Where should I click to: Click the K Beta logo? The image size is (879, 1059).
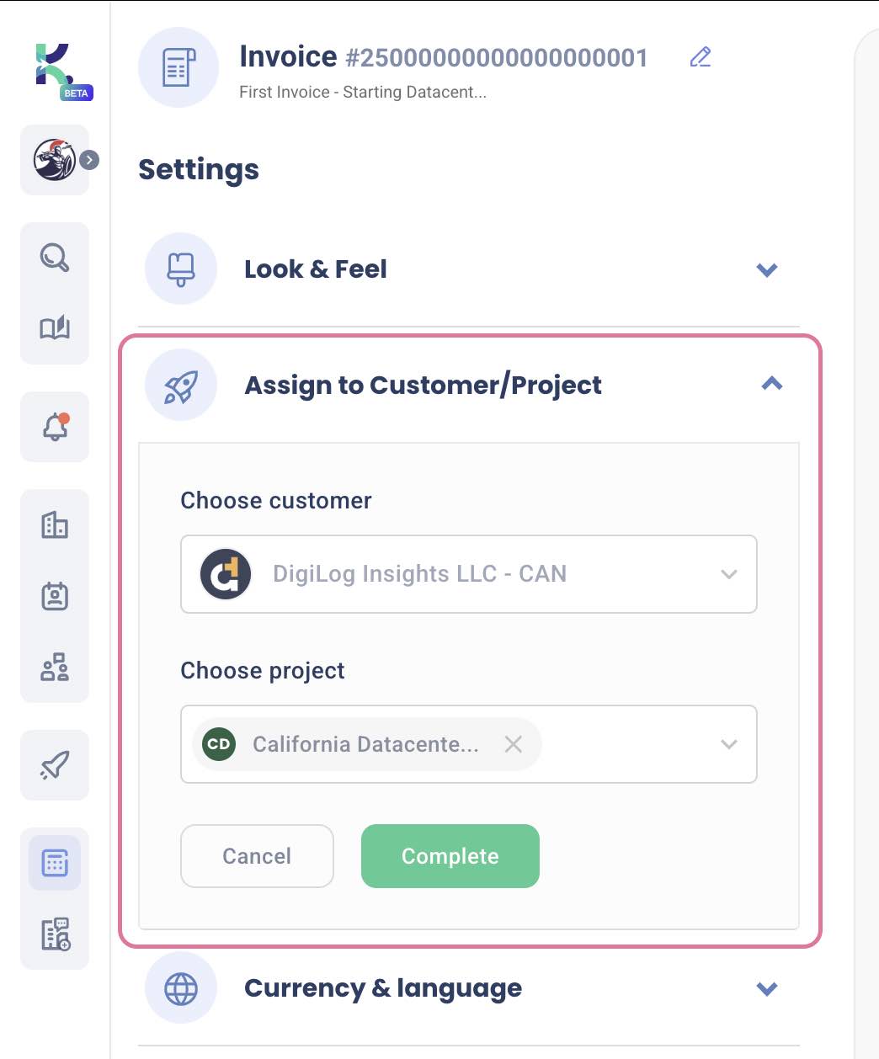pyautogui.click(x=56, y=69)
